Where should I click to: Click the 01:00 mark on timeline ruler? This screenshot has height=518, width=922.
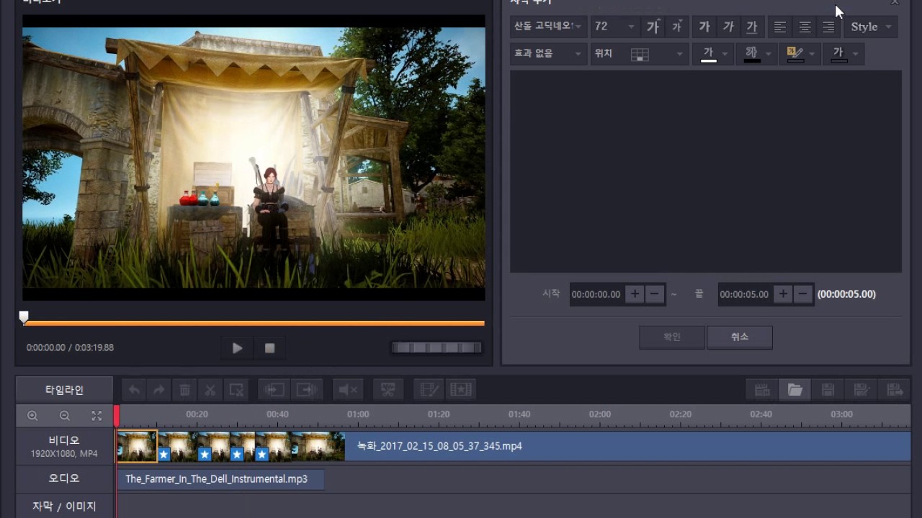[358, 414]
